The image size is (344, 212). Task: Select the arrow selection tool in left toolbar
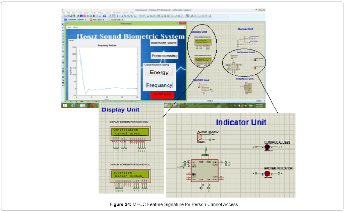(63, 24)
